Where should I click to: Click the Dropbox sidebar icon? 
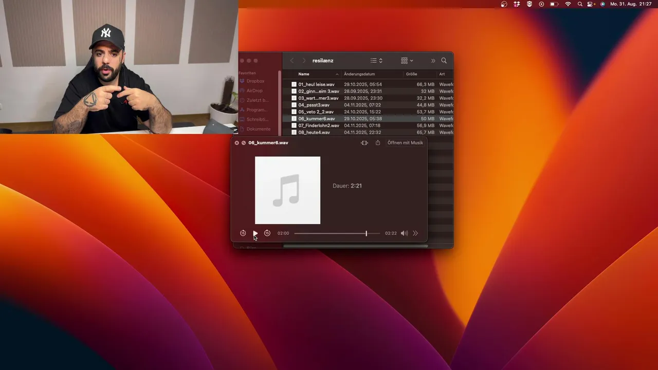coord(242,81)
